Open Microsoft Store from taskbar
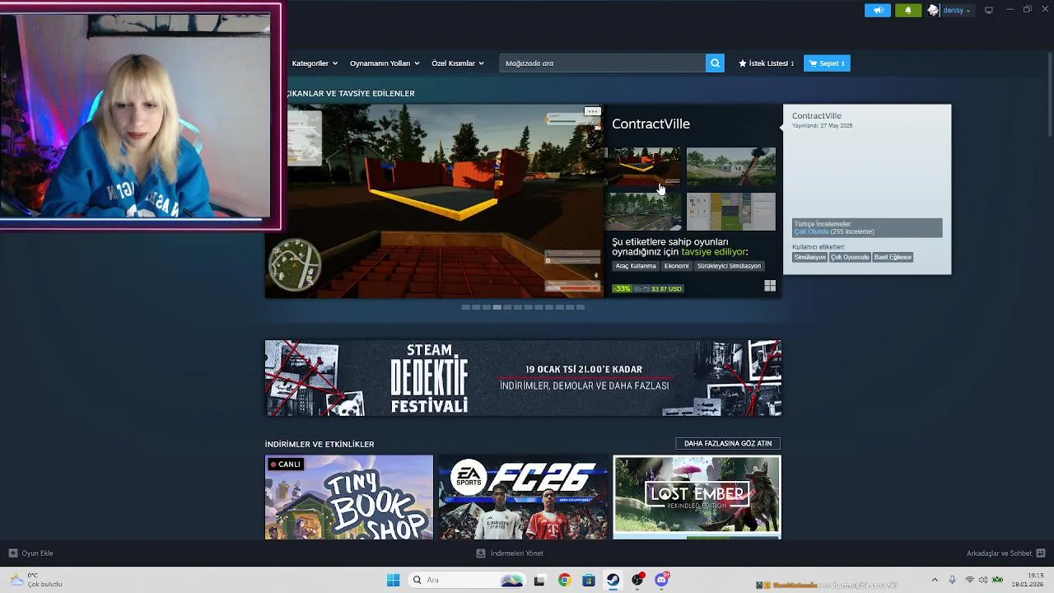 point(589,580)
